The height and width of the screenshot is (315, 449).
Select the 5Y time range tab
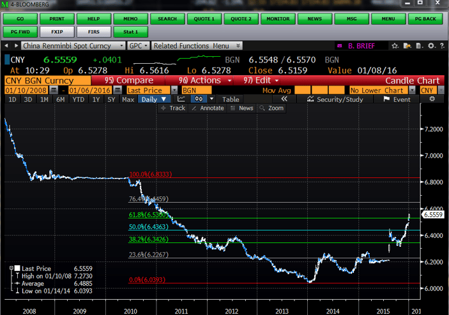[111, 99]
